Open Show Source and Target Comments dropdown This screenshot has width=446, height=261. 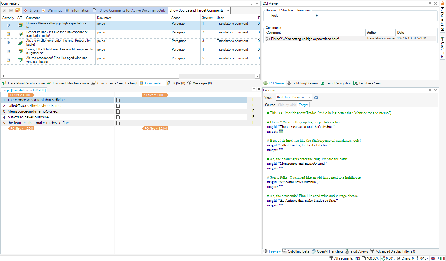pyautogui.click(x=199, y=10)
